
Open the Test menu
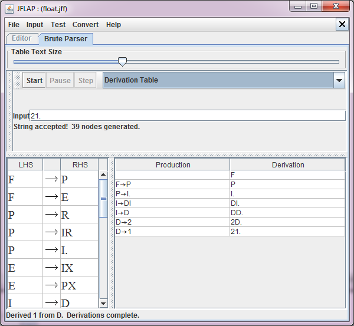[x=58, y=25]
